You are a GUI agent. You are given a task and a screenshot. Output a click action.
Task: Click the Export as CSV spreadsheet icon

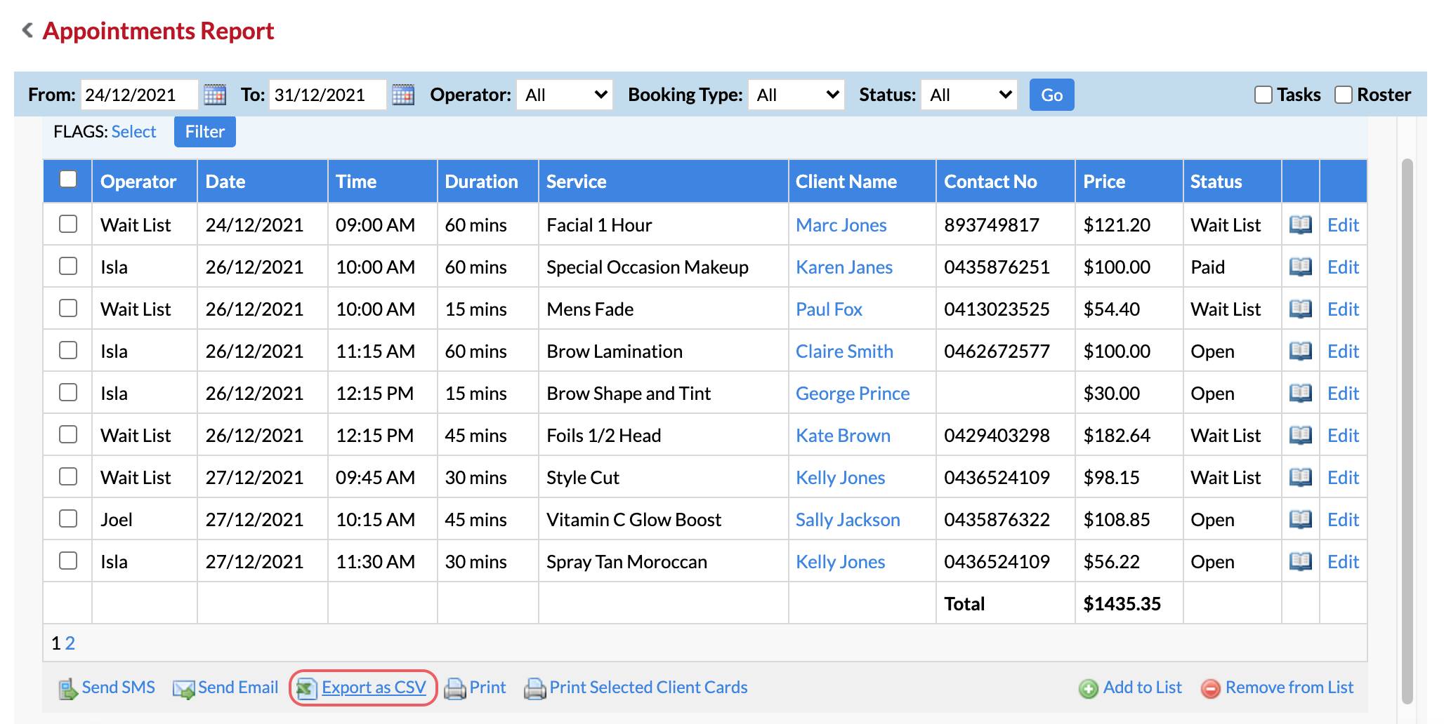pos(307,689)
